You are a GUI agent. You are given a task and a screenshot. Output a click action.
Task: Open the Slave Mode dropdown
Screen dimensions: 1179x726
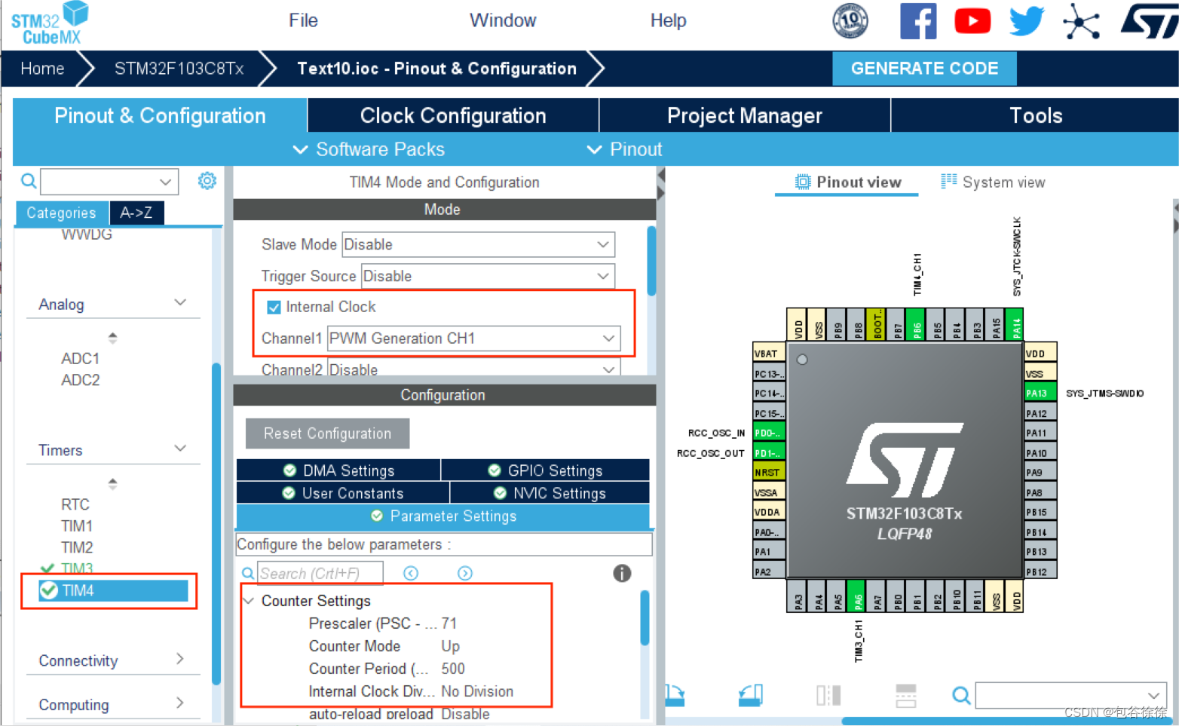coord(478,244)
